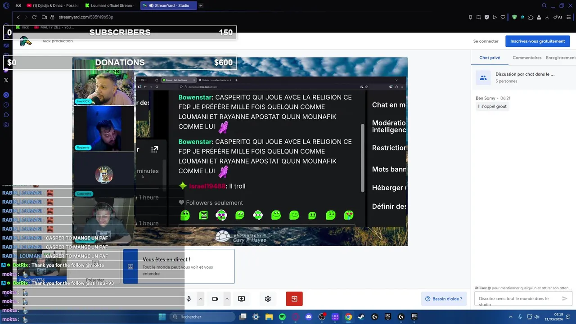This screenshot has width=576, height=324.
Task: Go back in browser history
Action: tap(18, 17)
